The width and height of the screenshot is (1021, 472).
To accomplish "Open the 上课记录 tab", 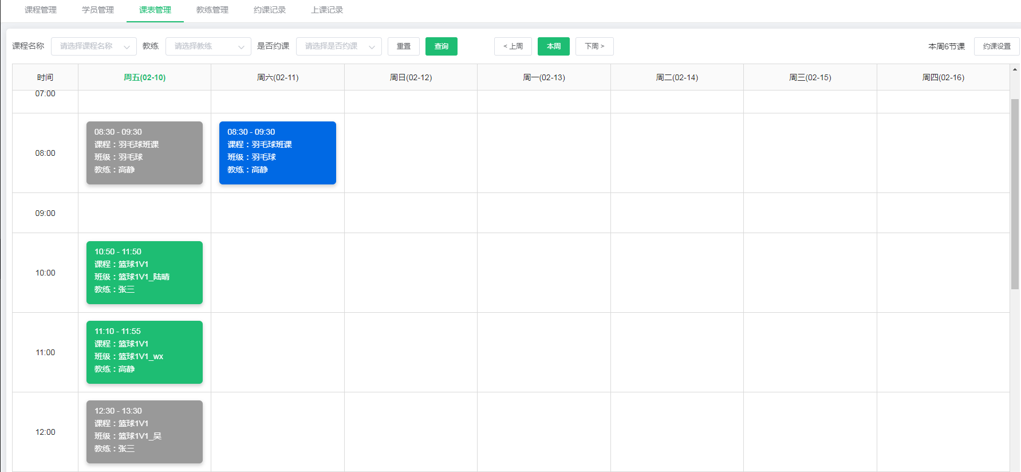I will tap(327, 10).
